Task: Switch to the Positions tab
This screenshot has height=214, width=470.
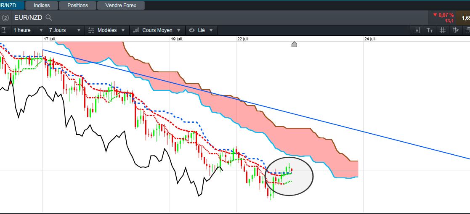Action: [78, 5]
